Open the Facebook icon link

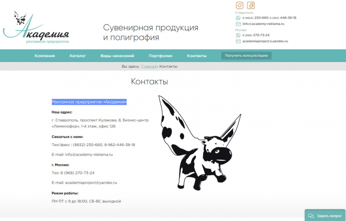click(251, 5)
